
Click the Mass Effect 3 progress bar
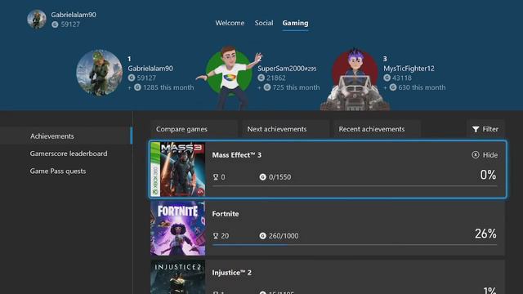[355, 186]
